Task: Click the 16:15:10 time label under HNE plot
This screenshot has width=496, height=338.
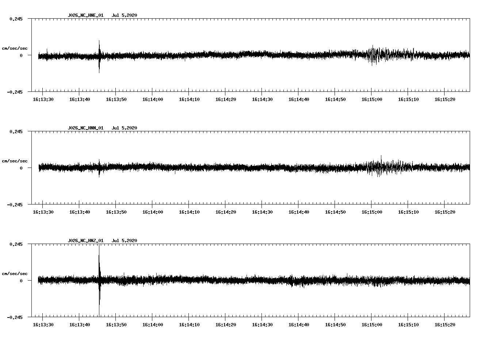Action: click(x=408, y=99)
